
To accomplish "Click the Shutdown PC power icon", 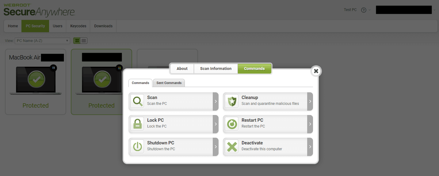I will tap(137, 147).
